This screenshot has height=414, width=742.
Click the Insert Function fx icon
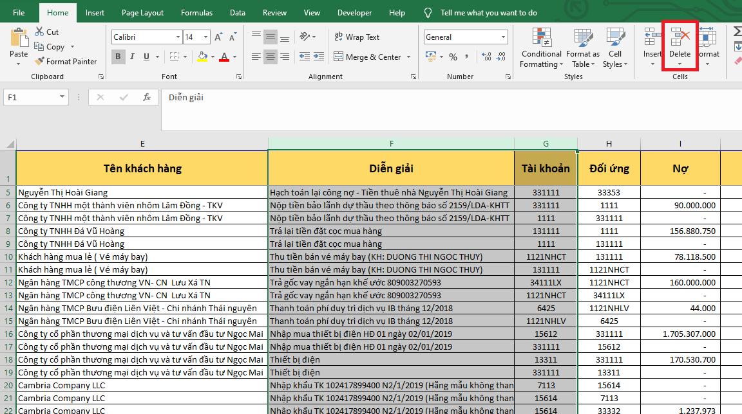(147, 97)
